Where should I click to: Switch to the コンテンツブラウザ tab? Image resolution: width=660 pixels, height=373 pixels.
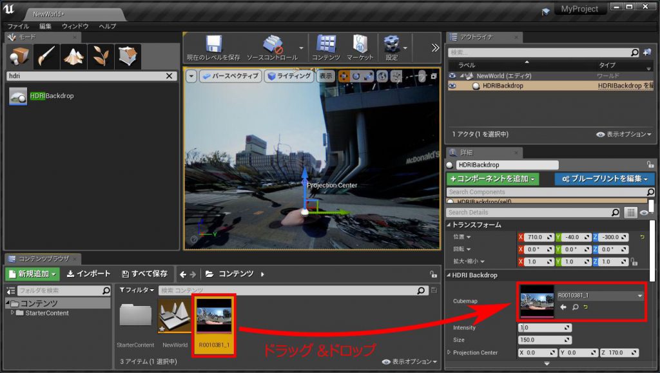43,258
